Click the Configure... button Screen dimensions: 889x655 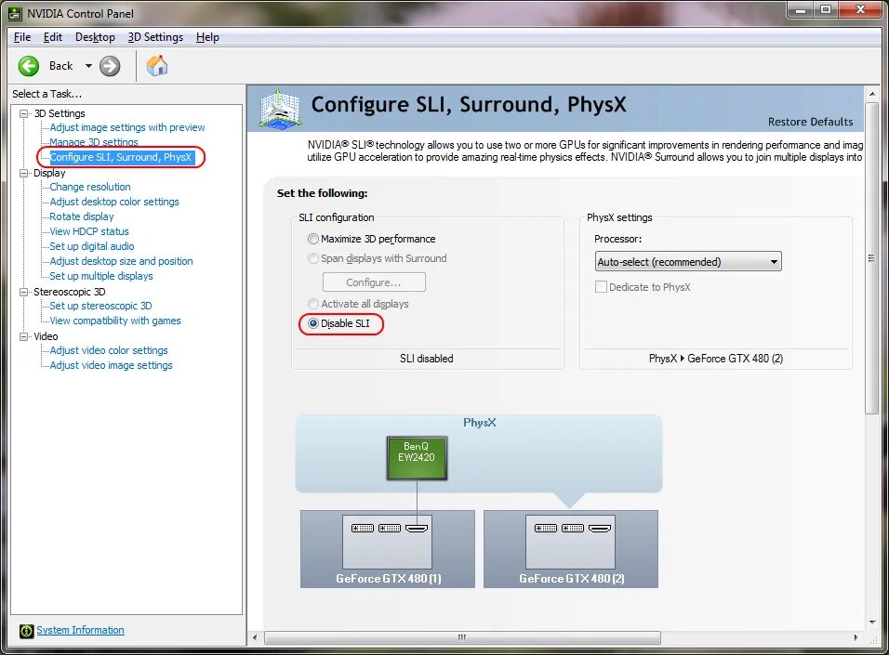pos(374,282)
